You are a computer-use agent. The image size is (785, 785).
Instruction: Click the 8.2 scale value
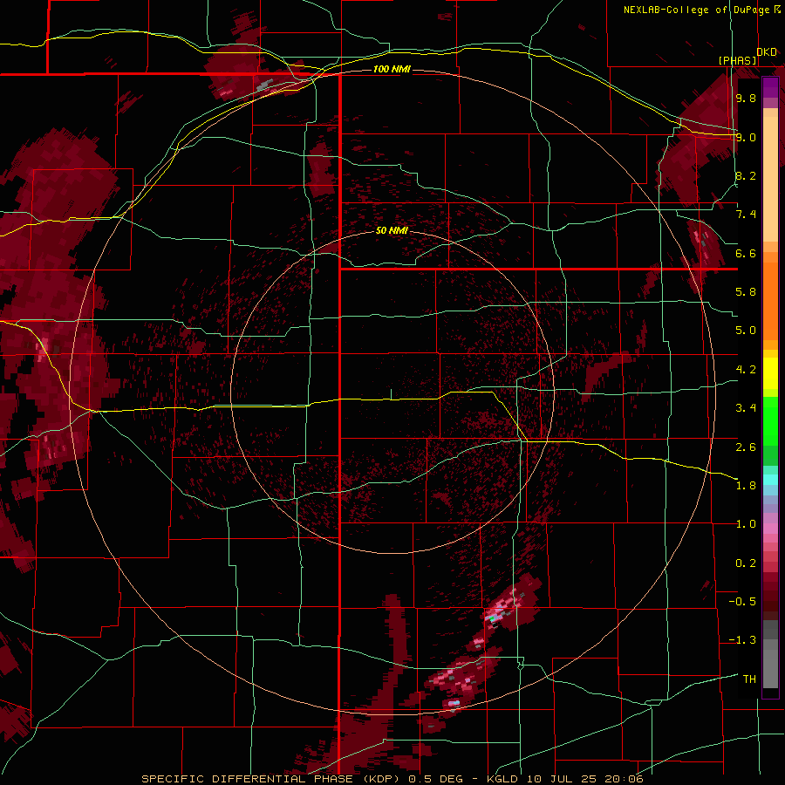click(x=746, y=175)
